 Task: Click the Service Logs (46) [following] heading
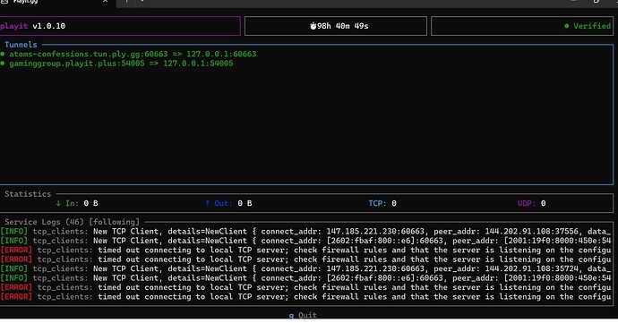pos(73,222)
